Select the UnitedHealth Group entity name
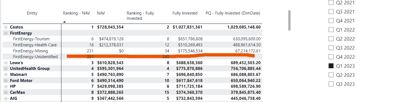The width and height of the screenshot is (394, 102). [30, 69]
